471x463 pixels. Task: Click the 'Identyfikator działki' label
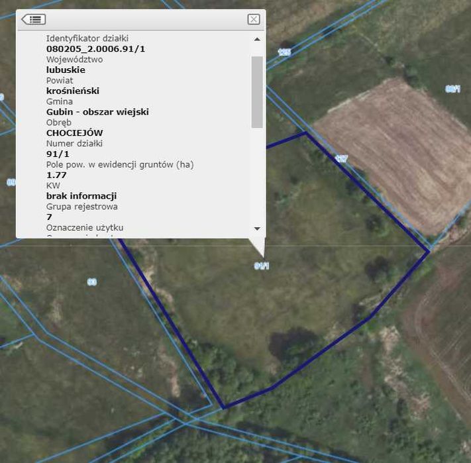click(87, 38)
